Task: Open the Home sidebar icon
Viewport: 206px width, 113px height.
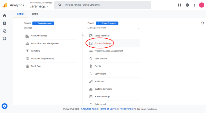Action: tap(5, 15)
